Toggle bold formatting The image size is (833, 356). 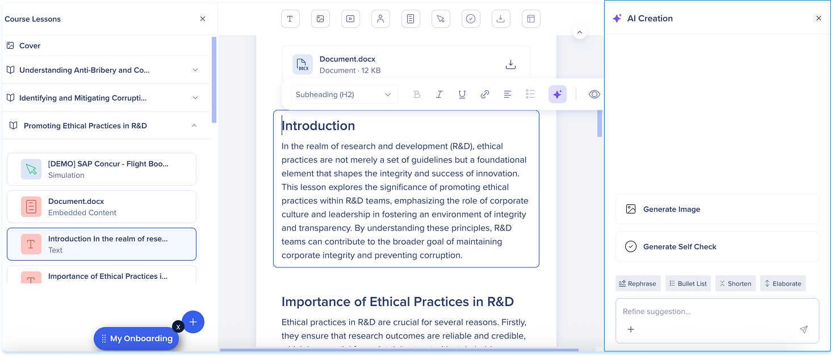[417, 94]
